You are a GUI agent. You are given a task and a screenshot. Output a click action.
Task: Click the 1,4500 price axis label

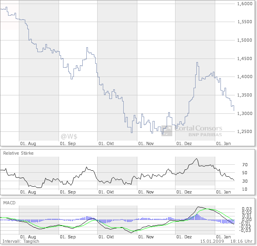pyautogui.click(x=245, y=58)
